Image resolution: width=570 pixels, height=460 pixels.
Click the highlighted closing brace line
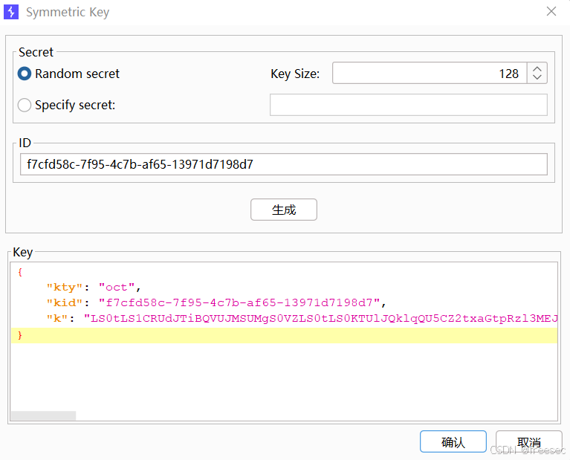click(285, 335)
